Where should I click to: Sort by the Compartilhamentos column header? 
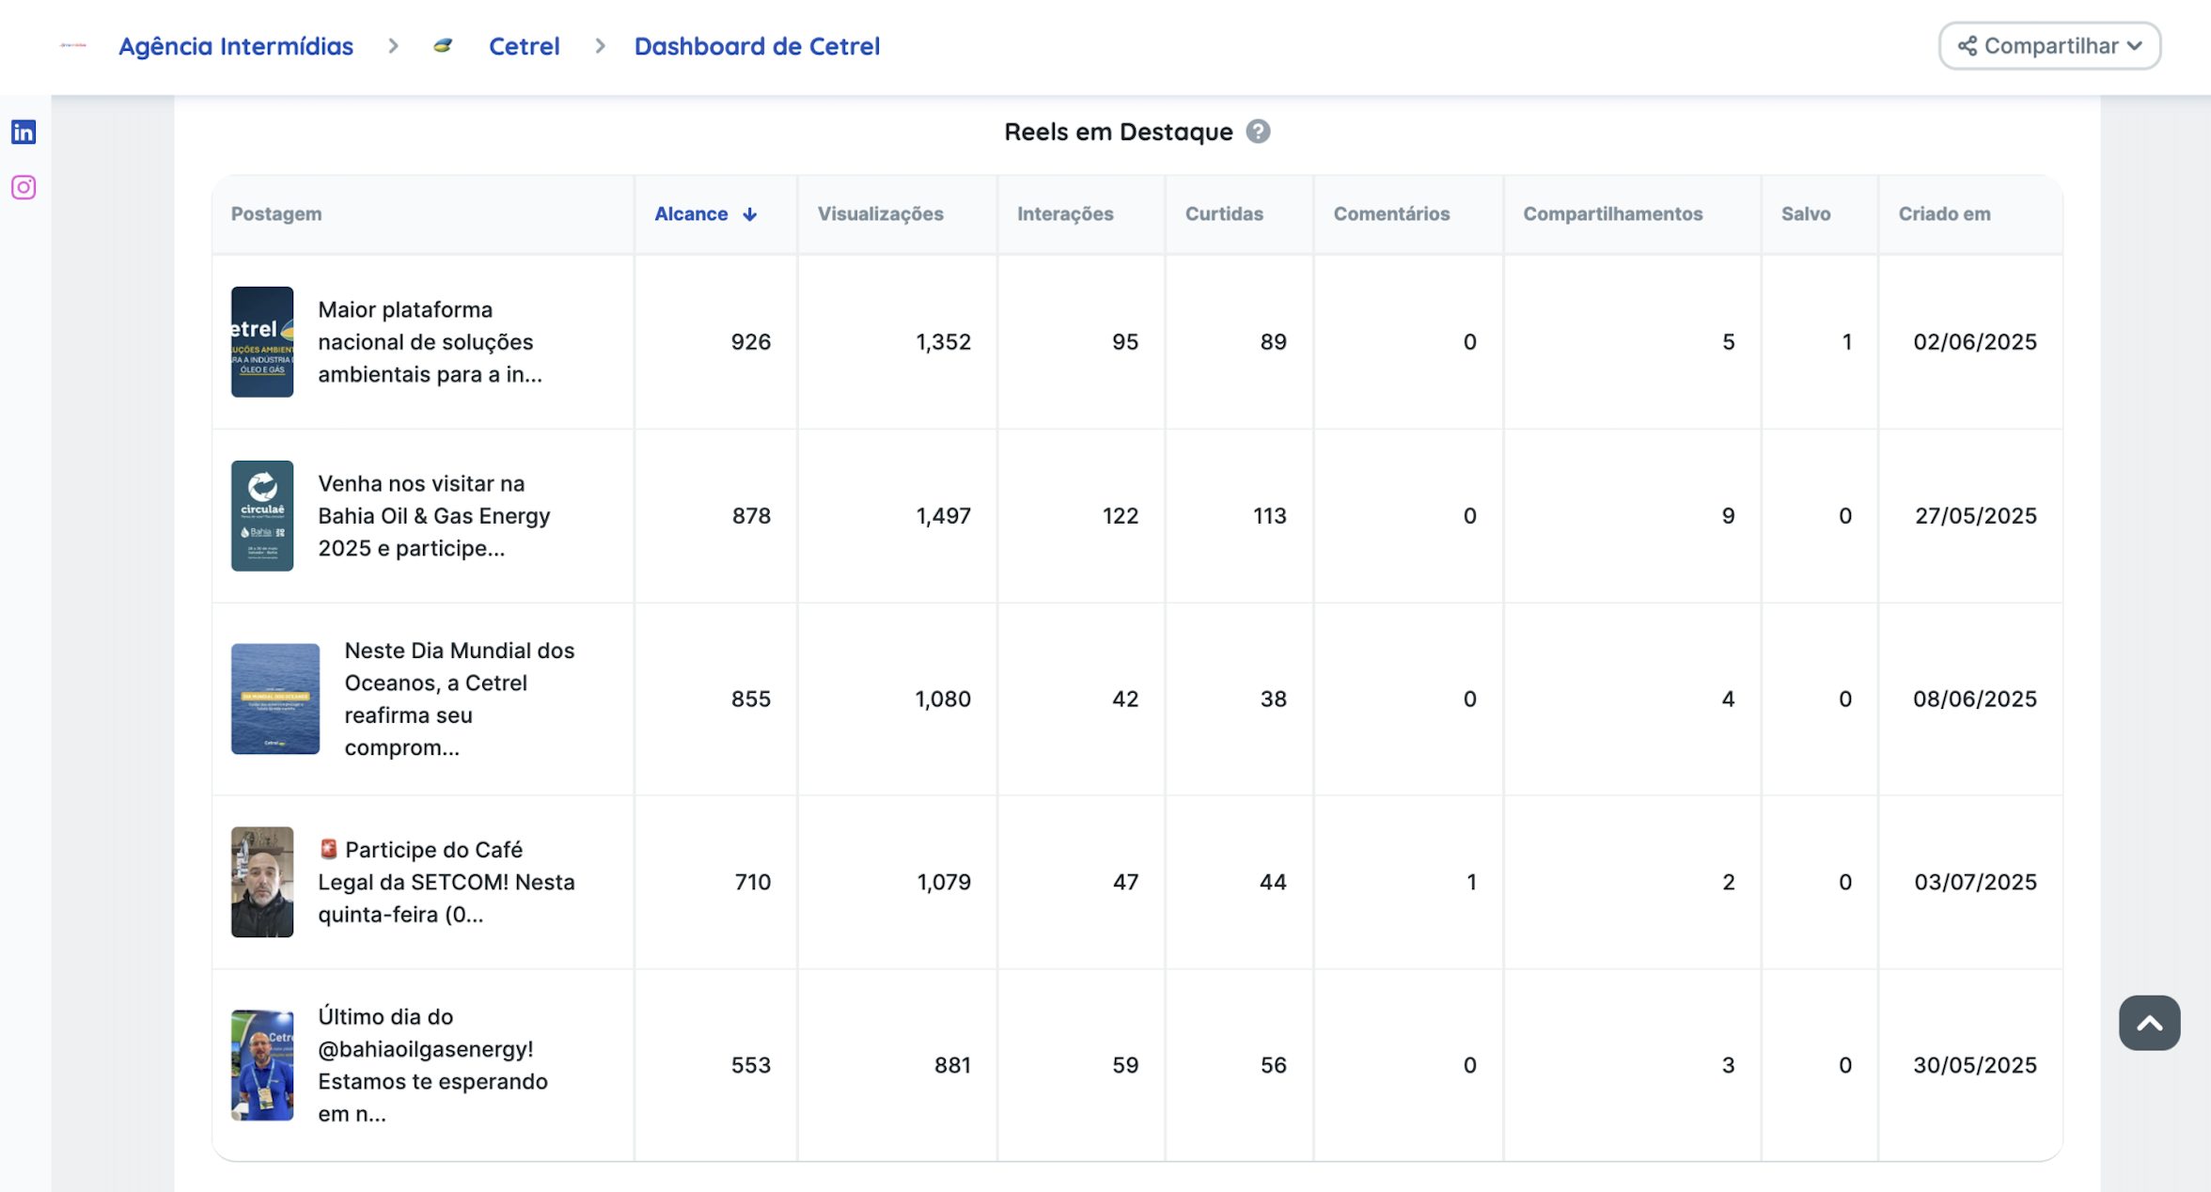pos(1612,214)
